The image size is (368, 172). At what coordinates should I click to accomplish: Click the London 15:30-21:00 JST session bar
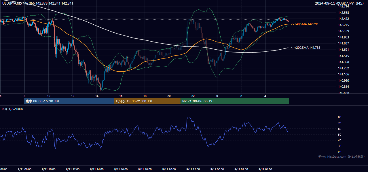pos(147,101)
